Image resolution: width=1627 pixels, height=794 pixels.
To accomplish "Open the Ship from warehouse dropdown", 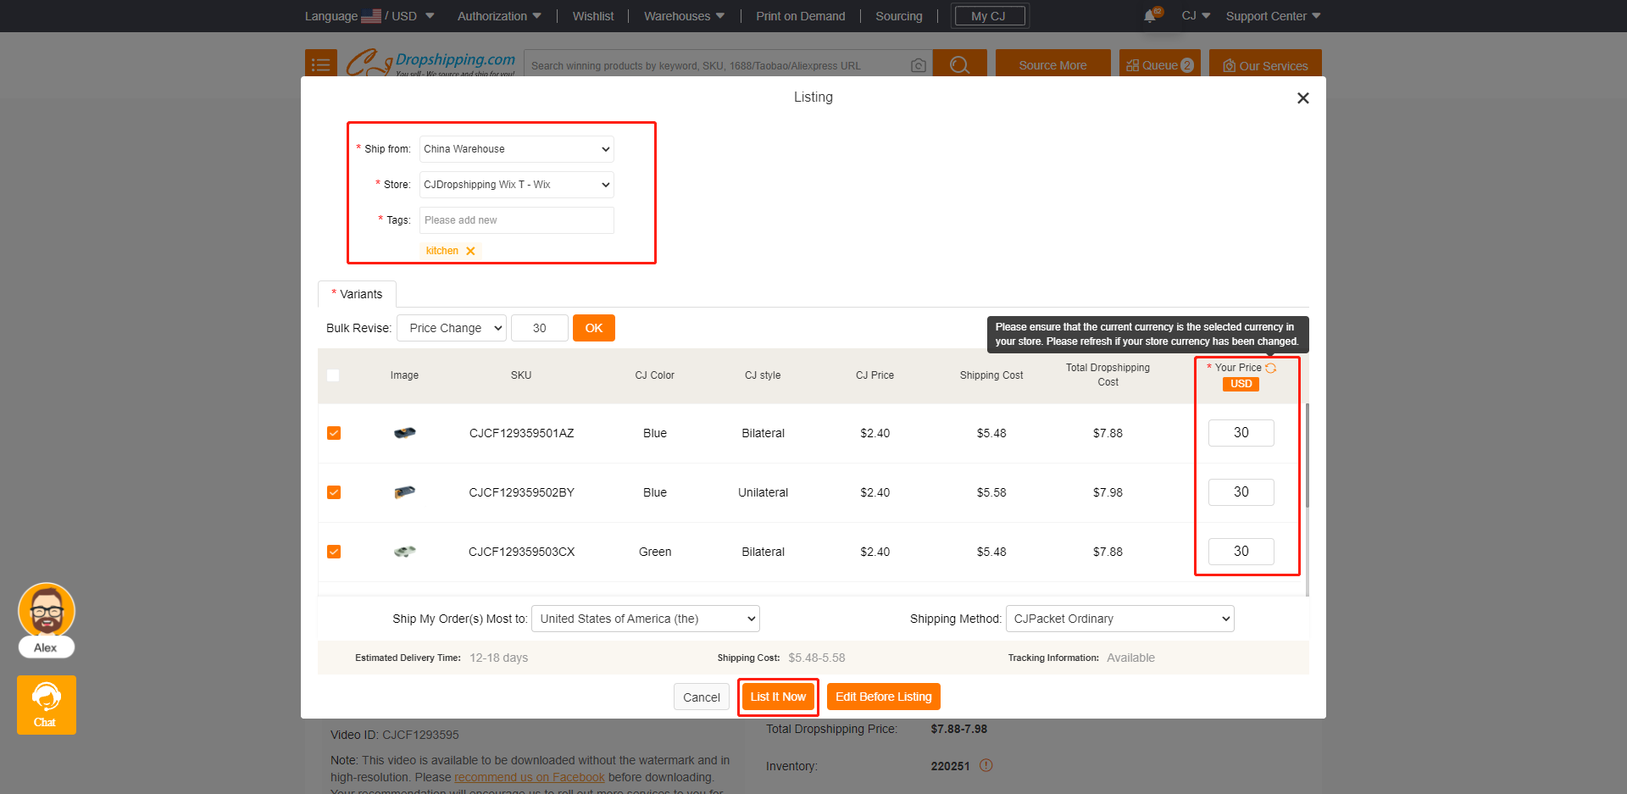I will tap(516, 149).
